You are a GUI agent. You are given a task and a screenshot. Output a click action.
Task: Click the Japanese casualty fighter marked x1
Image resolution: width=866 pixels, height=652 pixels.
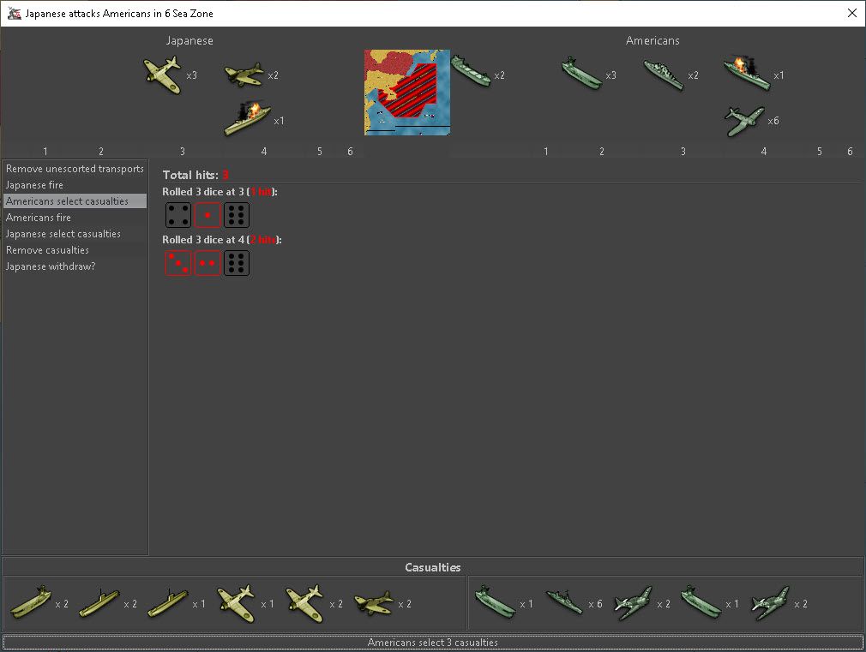235,603
